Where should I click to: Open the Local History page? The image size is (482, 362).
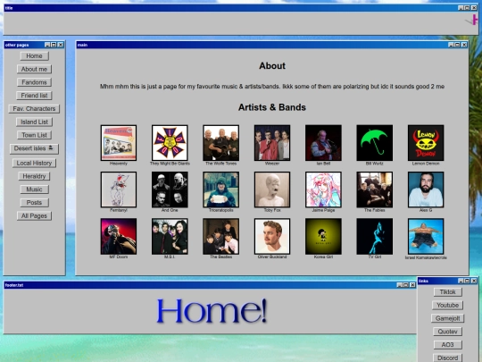(x=34, y=164)
